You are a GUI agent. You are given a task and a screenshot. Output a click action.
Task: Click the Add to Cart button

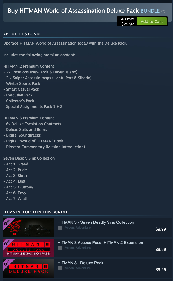click(x=151, y=22)
